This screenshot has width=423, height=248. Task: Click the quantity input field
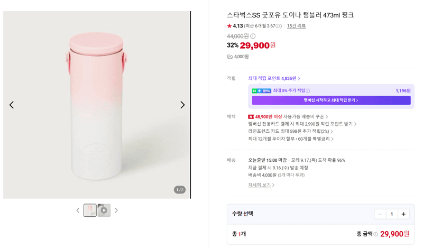click(392, 214)
